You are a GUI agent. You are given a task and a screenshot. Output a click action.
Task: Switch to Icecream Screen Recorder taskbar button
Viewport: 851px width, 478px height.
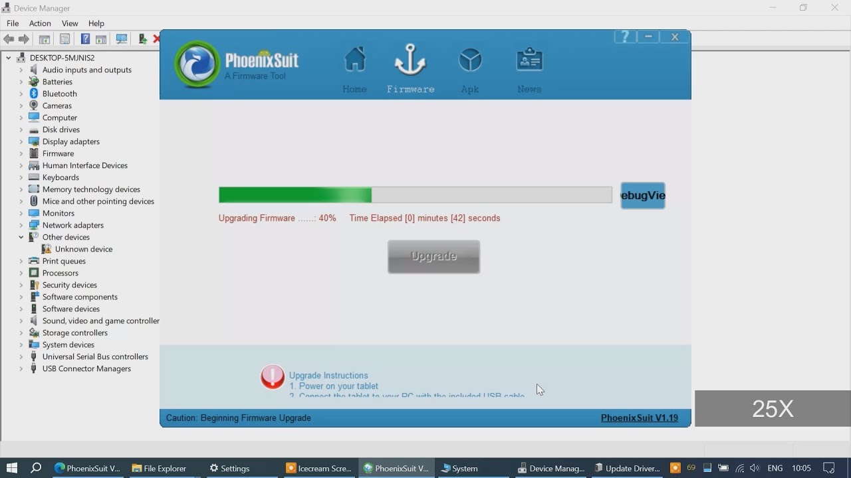tap(319, 468)
